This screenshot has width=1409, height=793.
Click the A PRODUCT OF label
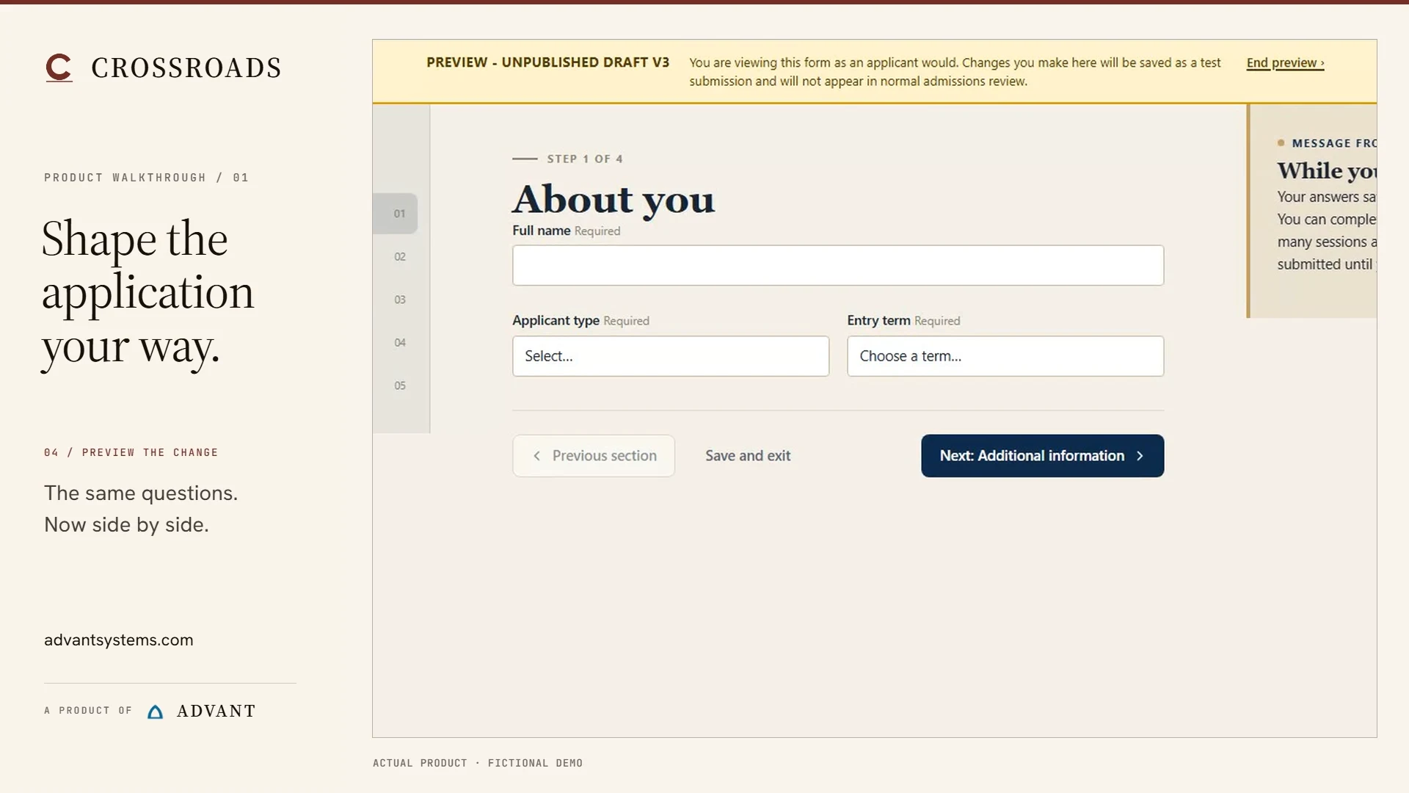(88, 711)
